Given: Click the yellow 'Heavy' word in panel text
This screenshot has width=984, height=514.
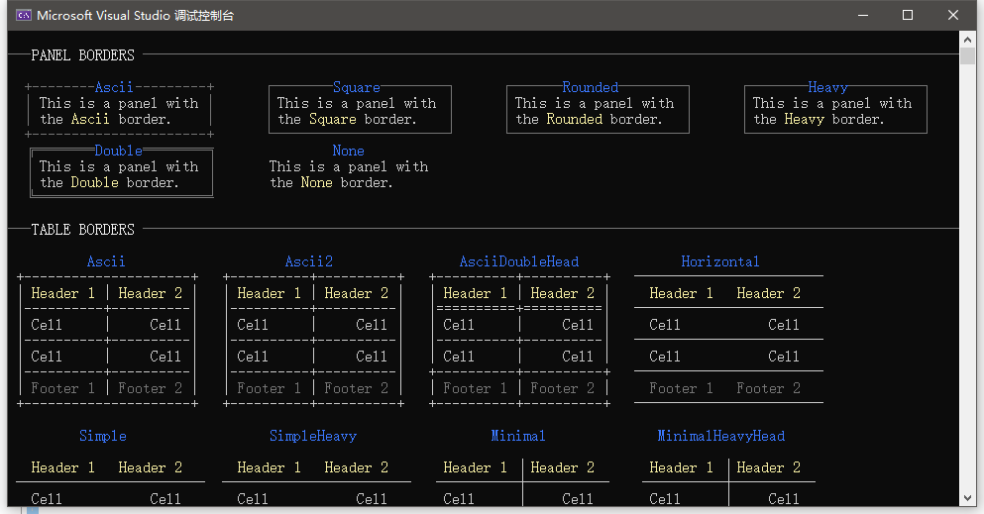Looking at the screenshot, I should point(804,119).
